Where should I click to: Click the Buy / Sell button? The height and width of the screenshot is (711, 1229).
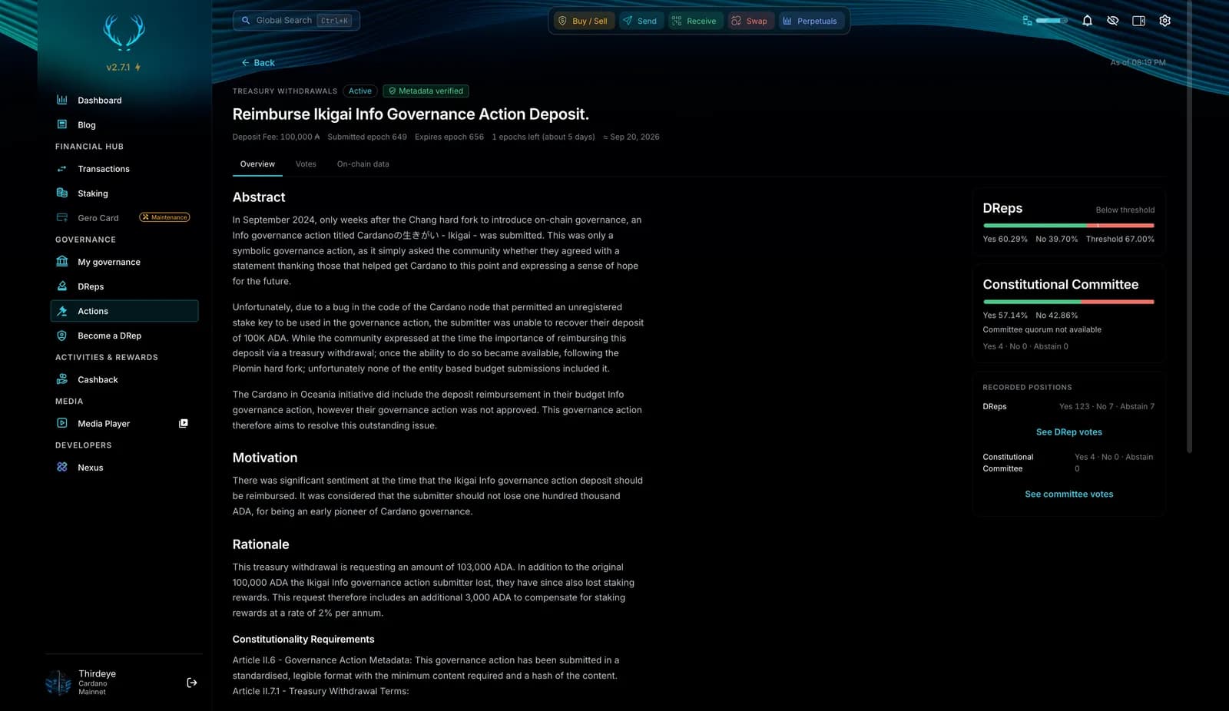pyautogui.click(x=583, y=21)
